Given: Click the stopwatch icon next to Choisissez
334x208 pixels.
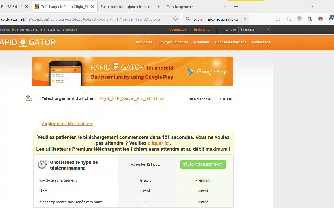Looking at the screenshot, I should coord(42,164).
